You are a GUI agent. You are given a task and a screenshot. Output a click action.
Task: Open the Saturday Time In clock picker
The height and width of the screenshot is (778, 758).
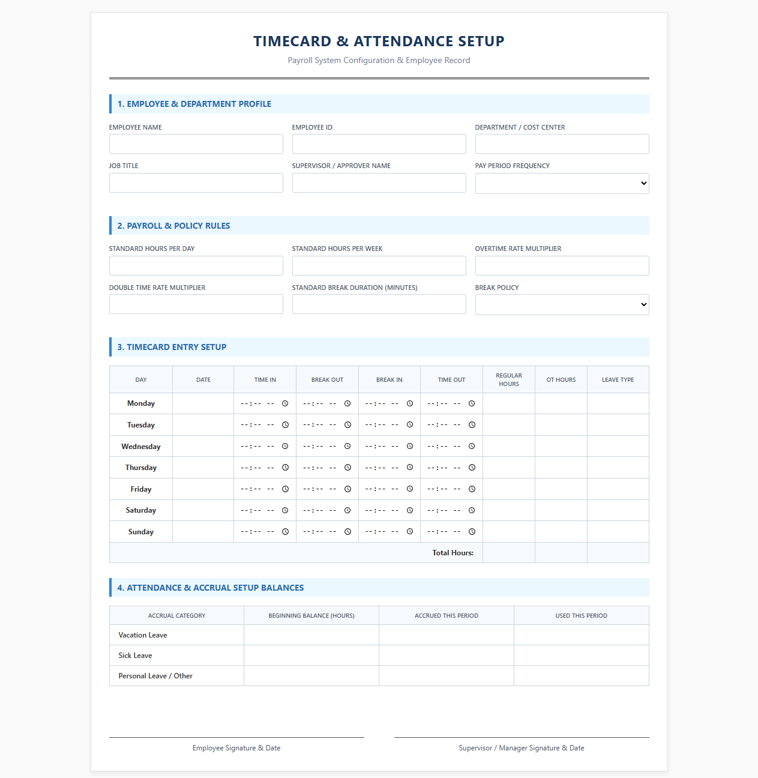pos(285,510)
